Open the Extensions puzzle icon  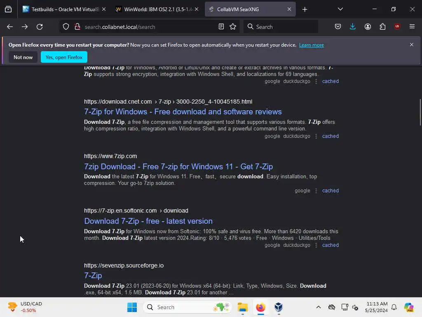(382, 26)
